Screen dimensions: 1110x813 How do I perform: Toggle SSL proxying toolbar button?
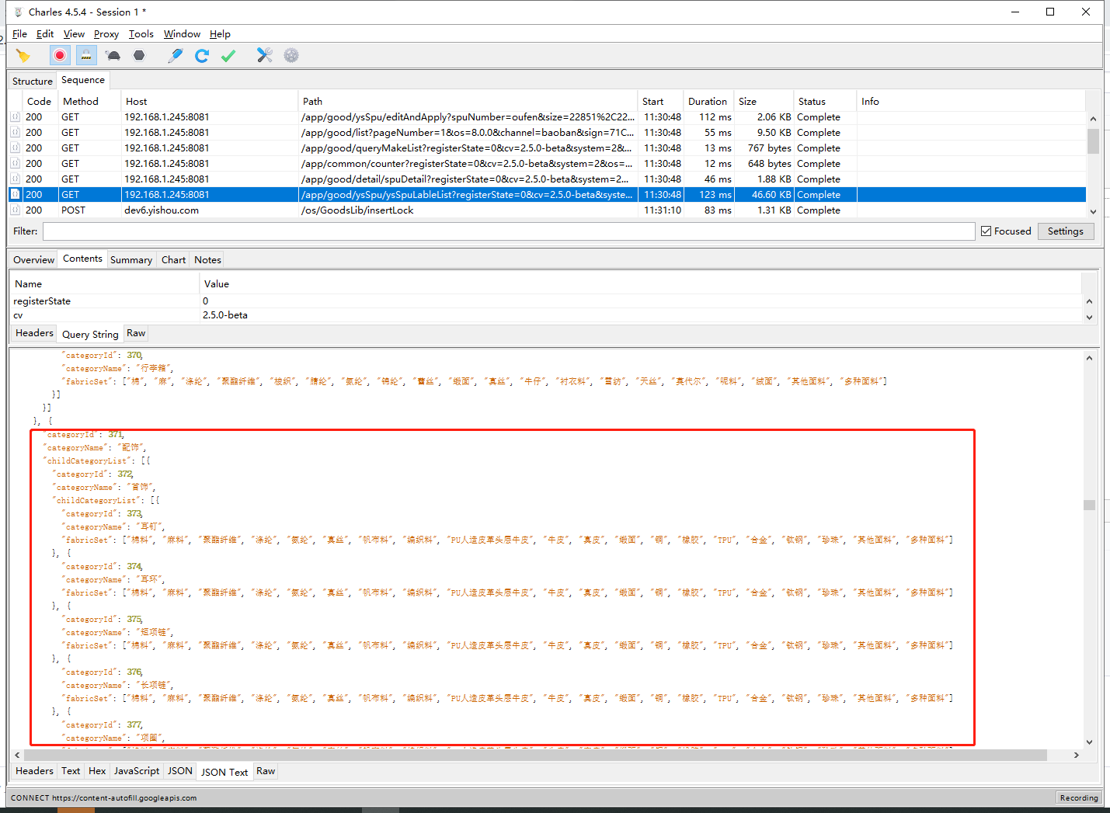point(86,55)
